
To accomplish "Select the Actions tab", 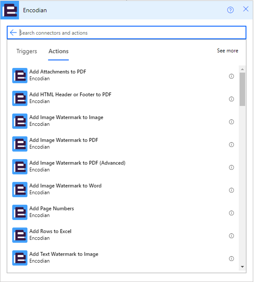I will point(59,51).
